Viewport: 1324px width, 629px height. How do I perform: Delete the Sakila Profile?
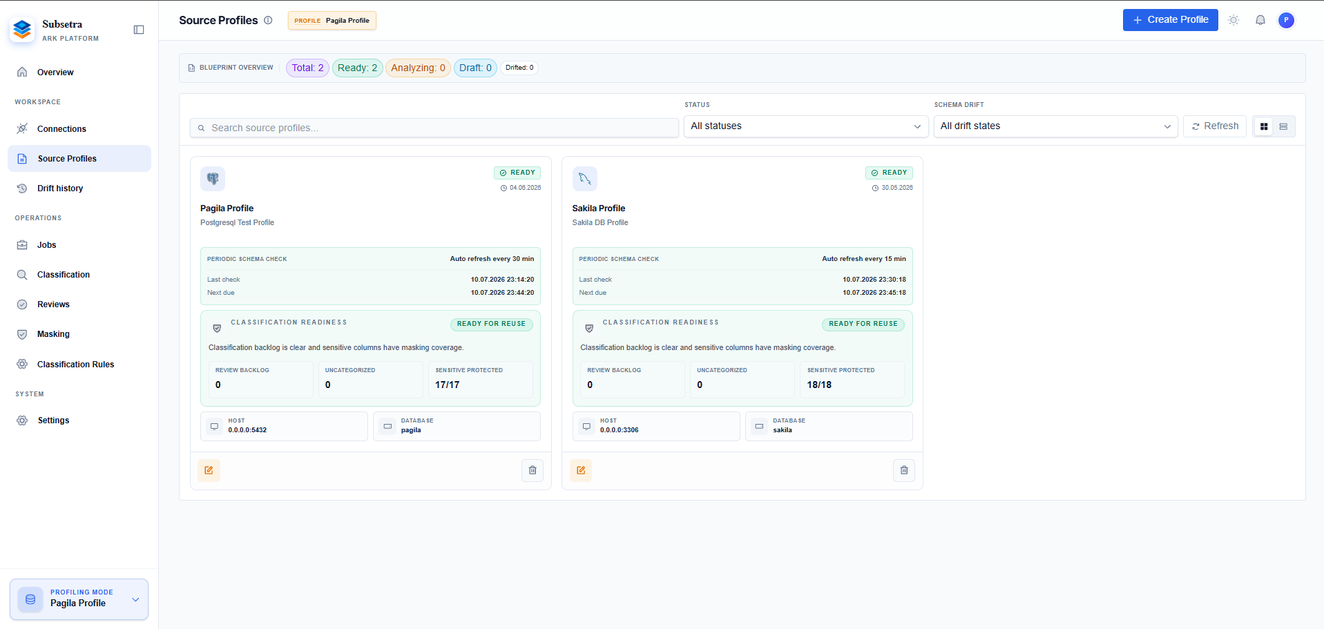tap(904, 471)
